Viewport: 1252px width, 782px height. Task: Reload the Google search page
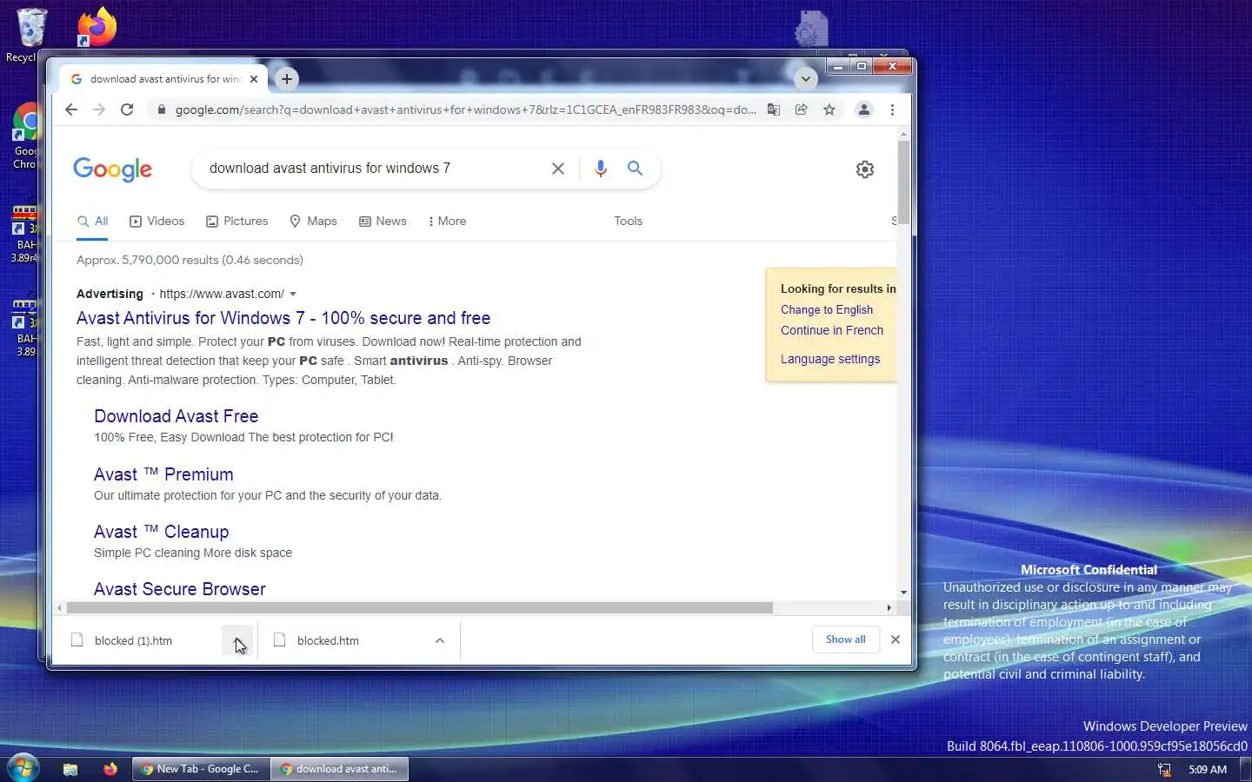coord(127,109)
